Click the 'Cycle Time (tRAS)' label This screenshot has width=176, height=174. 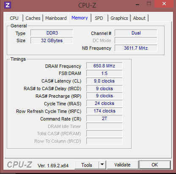point(63,104)
